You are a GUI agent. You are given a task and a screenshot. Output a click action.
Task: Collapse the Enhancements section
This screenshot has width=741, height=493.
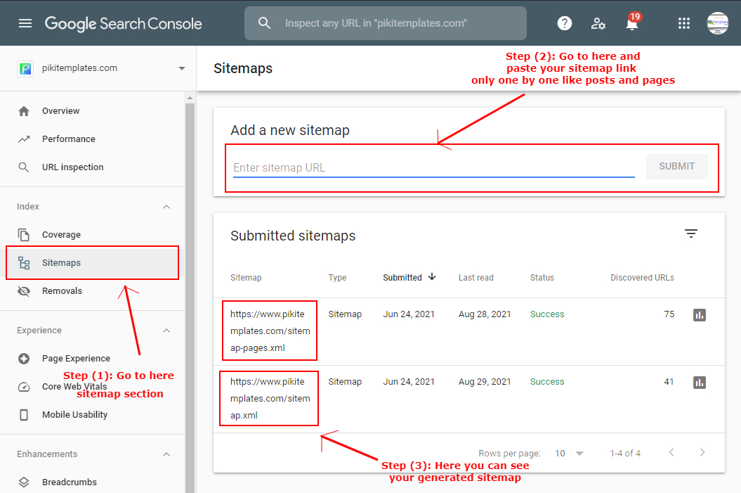coord(166,454)
